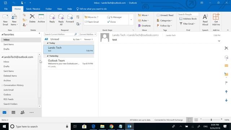The image size is (231, 130).
Task: Open the Current Mailbox scope dropdown
Action: (x=88, y=34)
